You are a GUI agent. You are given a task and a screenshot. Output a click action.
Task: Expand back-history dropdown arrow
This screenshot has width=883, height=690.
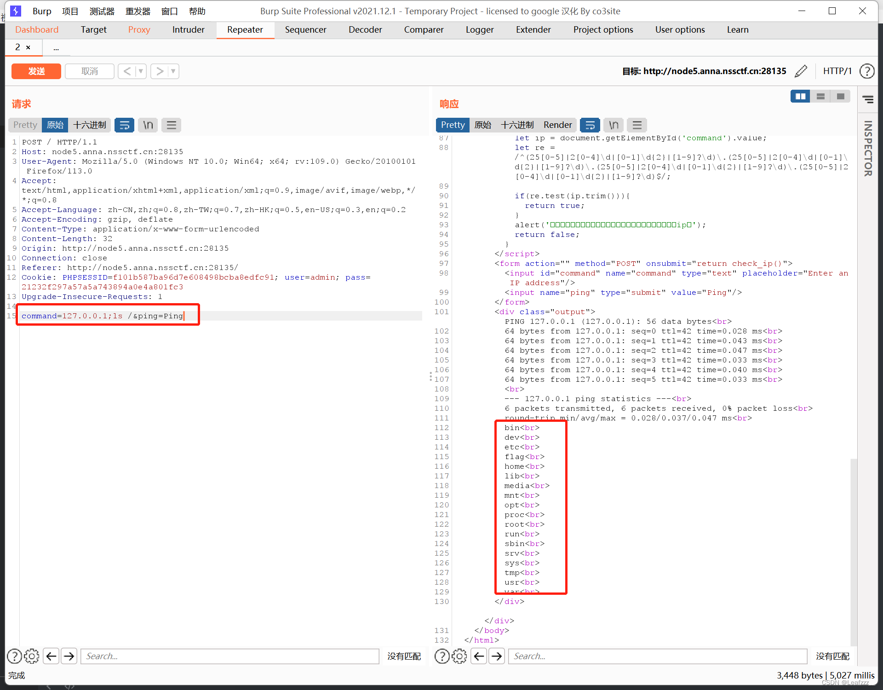coord(141,71)
